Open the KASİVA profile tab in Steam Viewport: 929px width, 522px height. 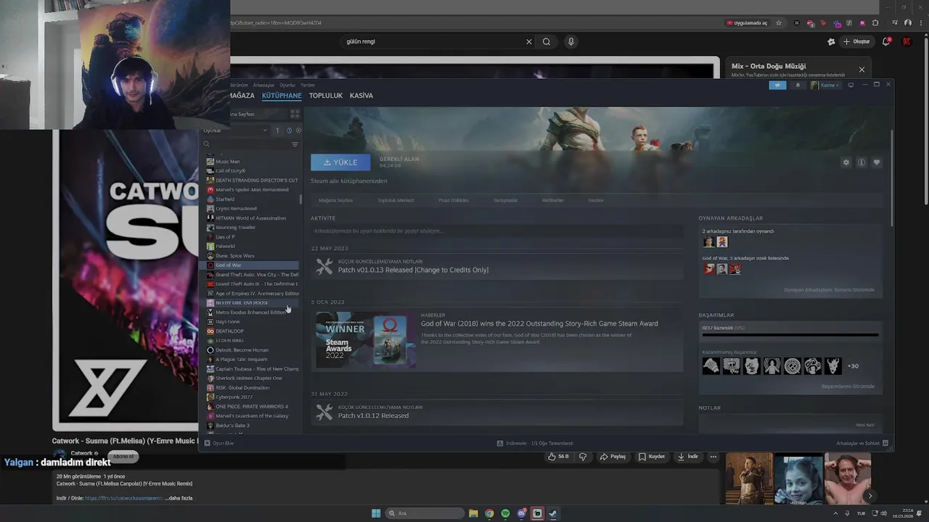tap(361, 96)
